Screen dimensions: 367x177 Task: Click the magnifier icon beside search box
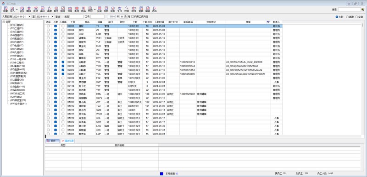tap(363, 10)
